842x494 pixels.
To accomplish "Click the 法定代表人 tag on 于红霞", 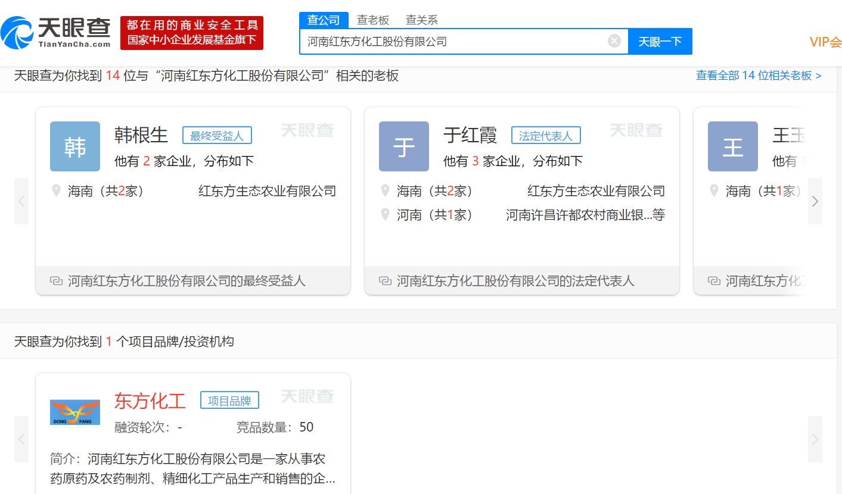I will 546,136.
